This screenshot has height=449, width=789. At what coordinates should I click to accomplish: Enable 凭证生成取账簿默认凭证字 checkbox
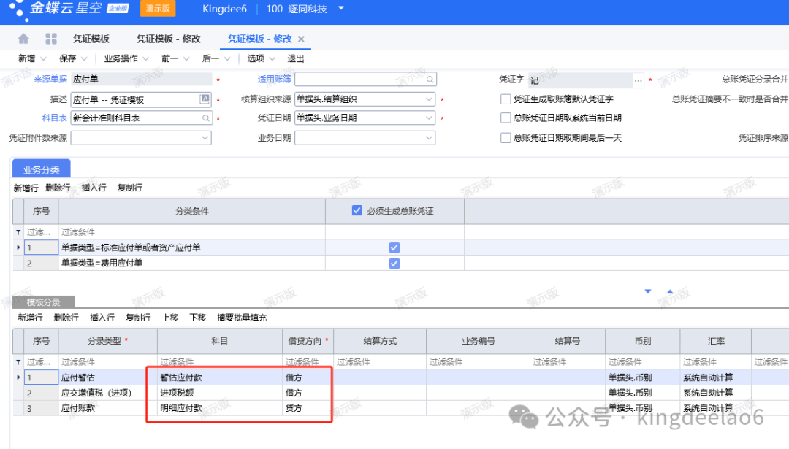click(506, 99)
